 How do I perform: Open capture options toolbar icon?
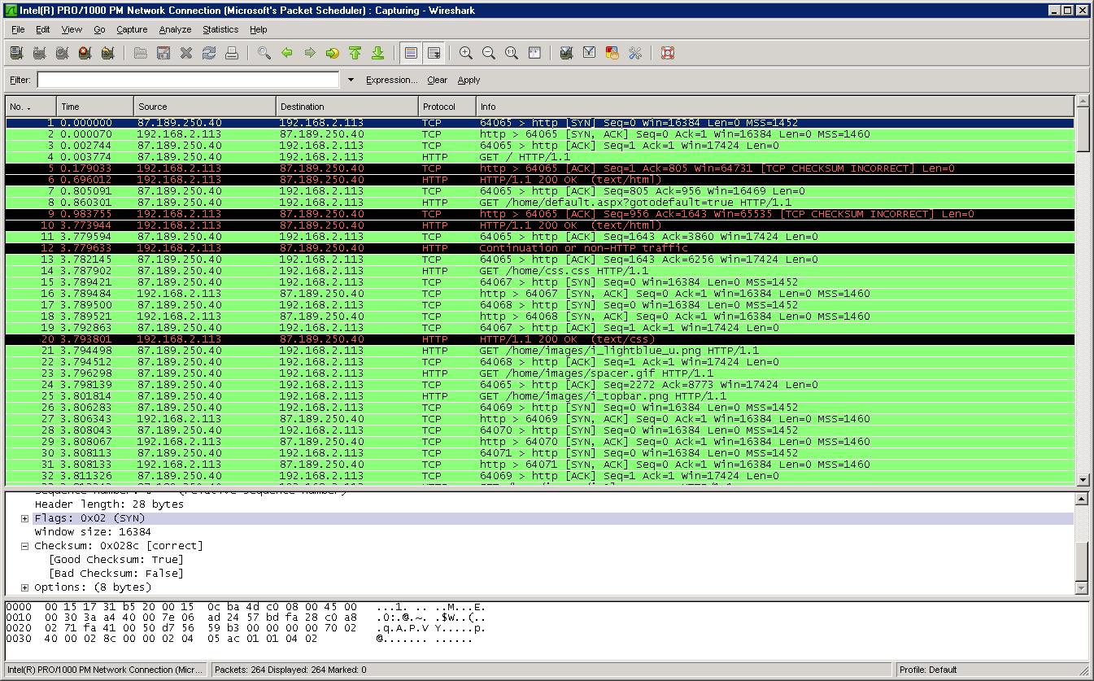click(x=39, y=53)
